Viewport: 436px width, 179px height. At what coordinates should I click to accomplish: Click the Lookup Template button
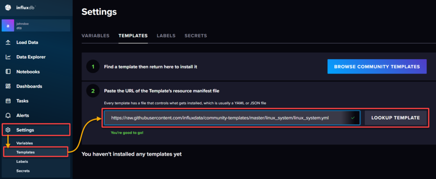396,118
